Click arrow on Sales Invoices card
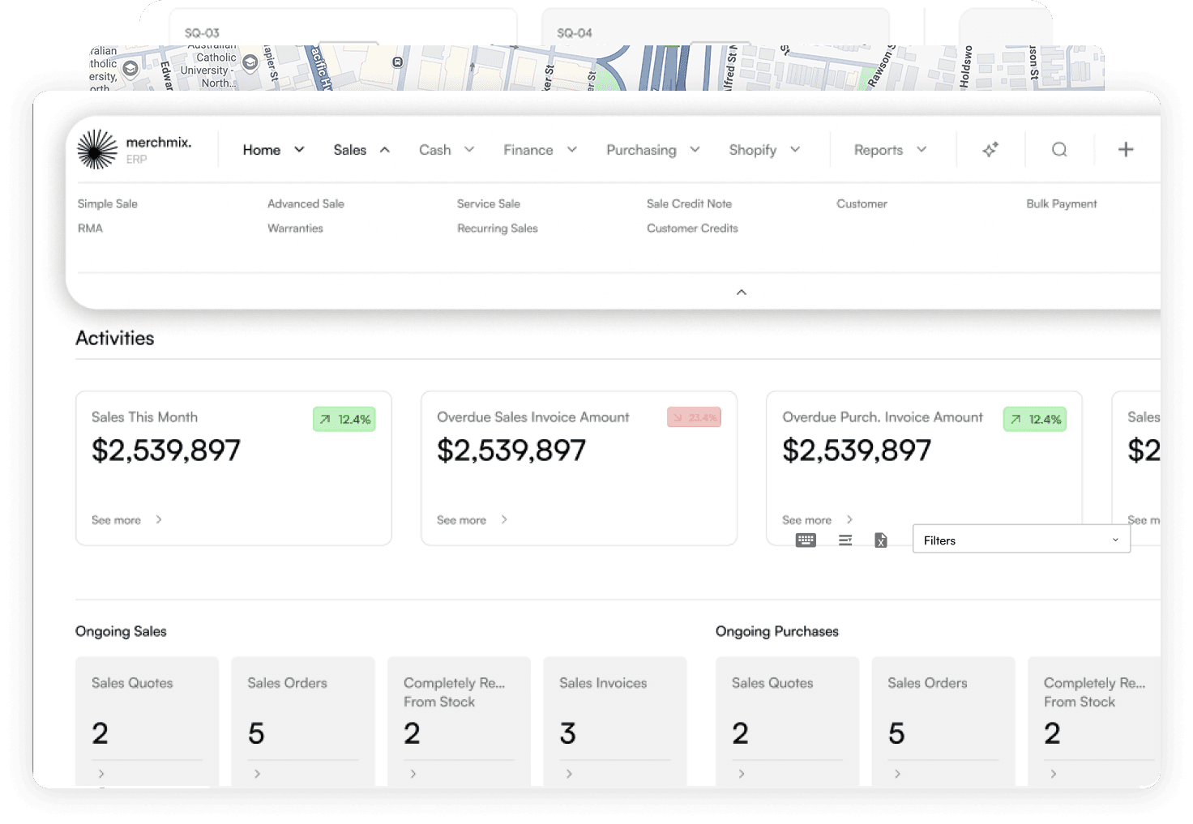1193x824 pixels. coord(569,774)
